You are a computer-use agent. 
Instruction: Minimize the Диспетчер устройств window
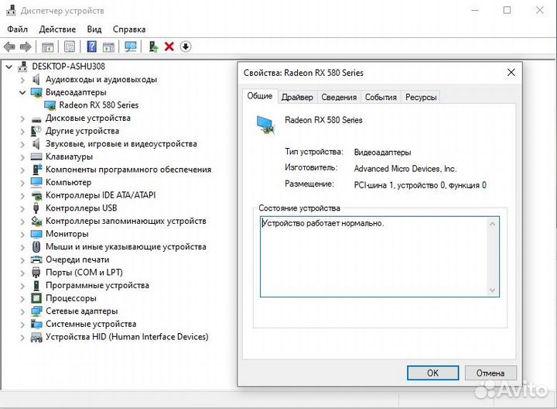point(475,10)
